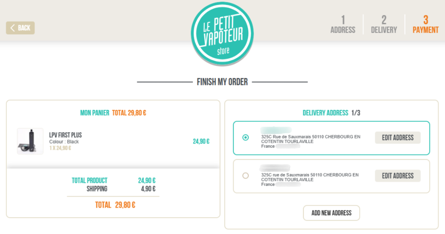Click the 24,90 € item price
This screenshot has height=234, width=445.
tap(201, 141)
